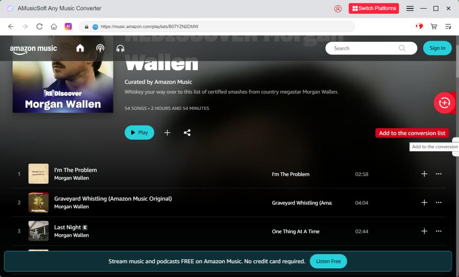The width and height of the screenshot is (459, 277).
Task: Open more options for I'm The Problem
Action: [x=438, y=174]
